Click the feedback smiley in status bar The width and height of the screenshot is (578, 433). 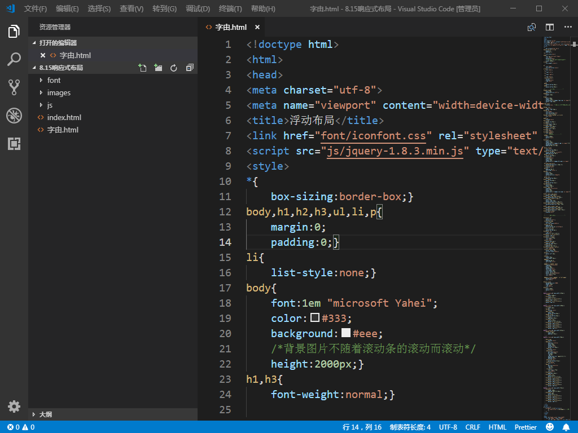(x=550, y=427)
